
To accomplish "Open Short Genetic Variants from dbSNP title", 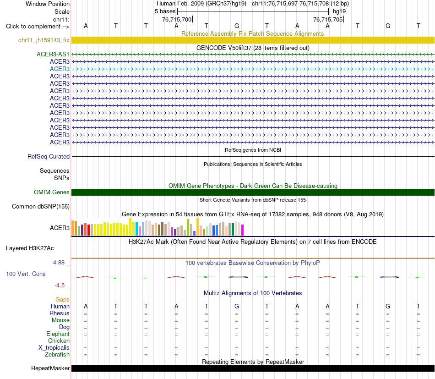I will pyautogui.click(x=253, y=200).
